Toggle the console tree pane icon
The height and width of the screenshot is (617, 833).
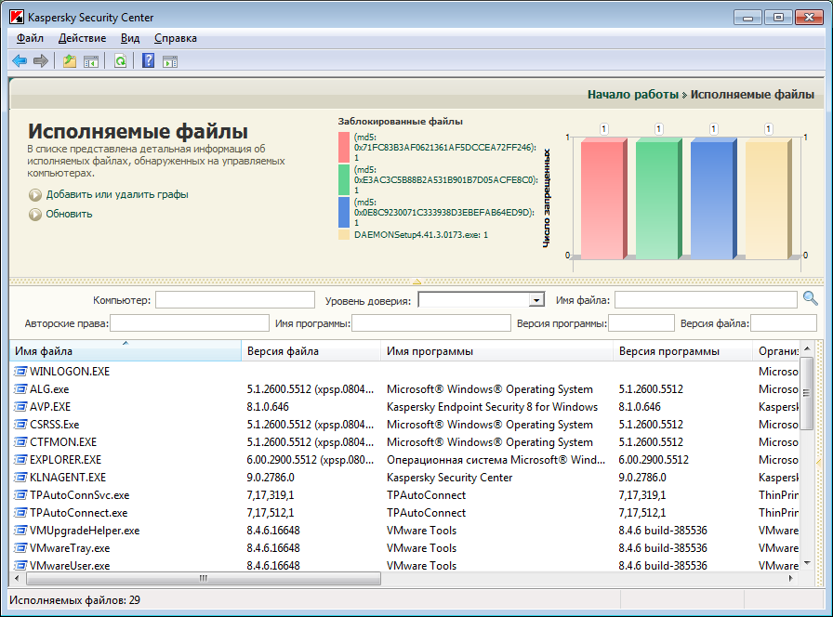point(91,61)
